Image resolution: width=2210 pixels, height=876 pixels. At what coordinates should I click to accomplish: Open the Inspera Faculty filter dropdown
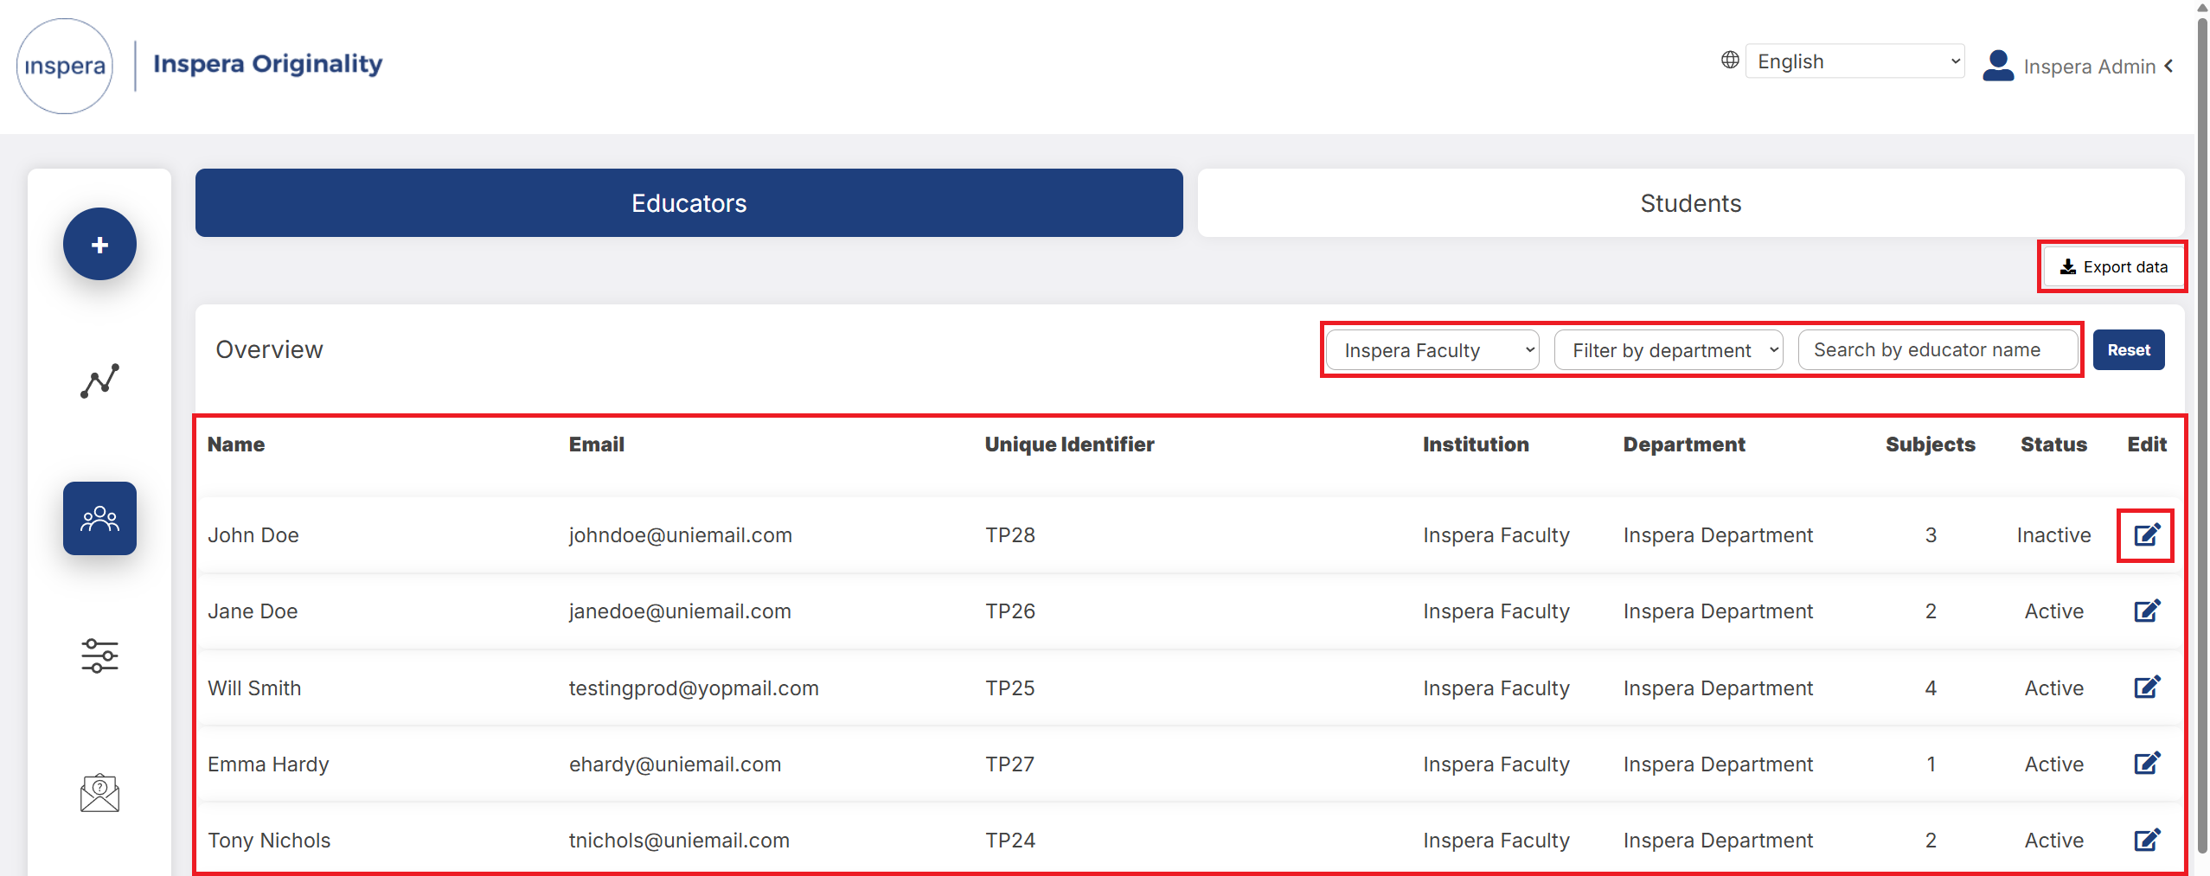1432,350
